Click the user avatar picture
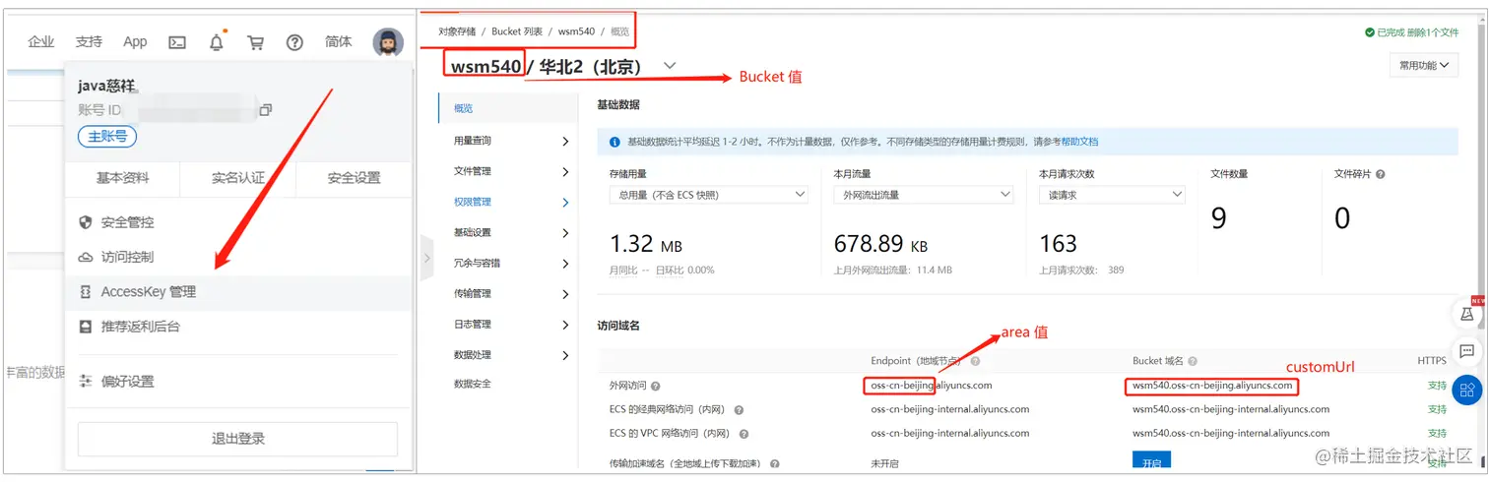Viewport: 1489px width, 482px height. pyautogui.click(x=388, y=42)
